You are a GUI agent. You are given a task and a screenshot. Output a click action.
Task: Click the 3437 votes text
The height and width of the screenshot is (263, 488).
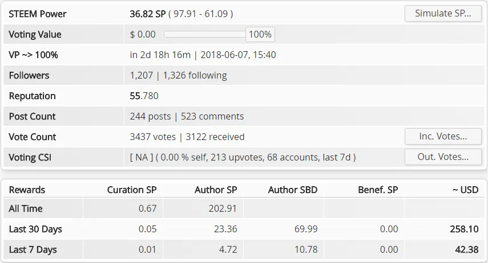tap(153, 137)
